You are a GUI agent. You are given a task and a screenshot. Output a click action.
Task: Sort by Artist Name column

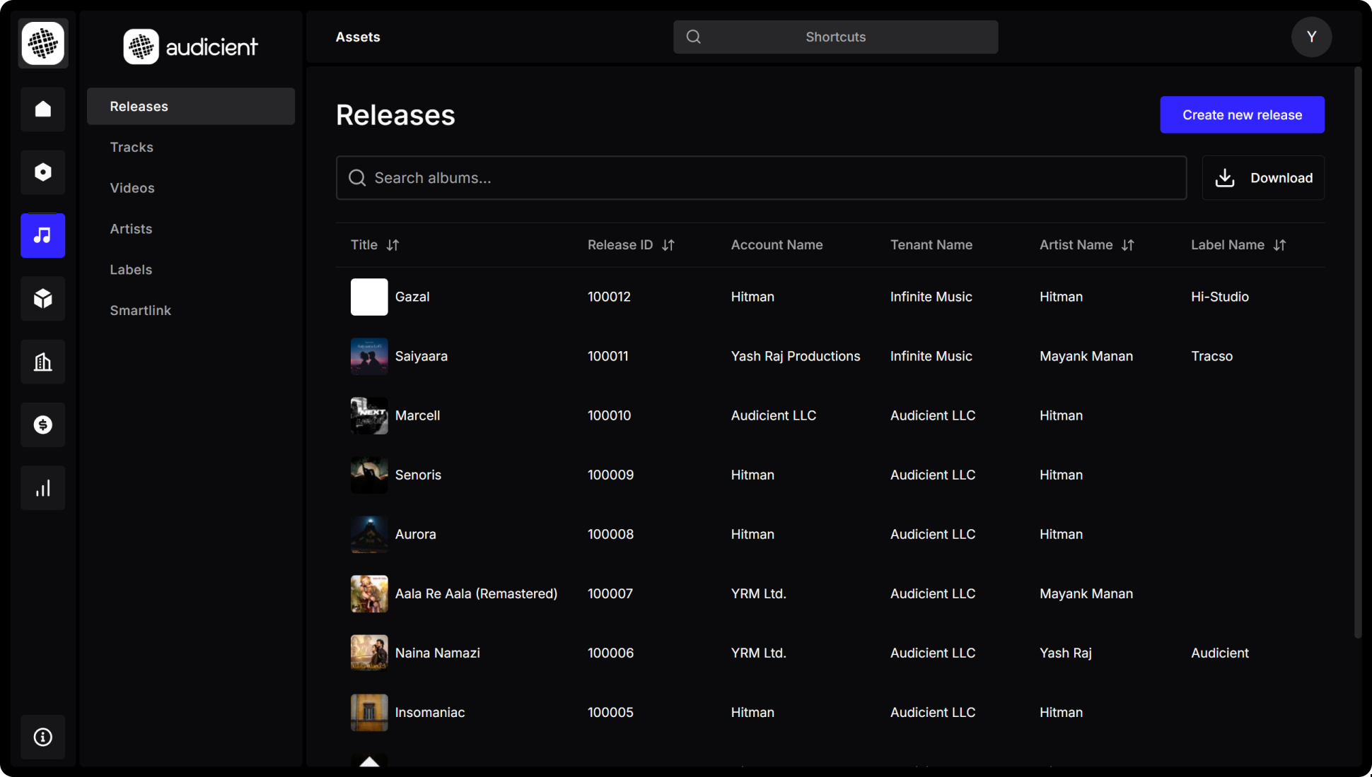click(x=1128, y=245)
